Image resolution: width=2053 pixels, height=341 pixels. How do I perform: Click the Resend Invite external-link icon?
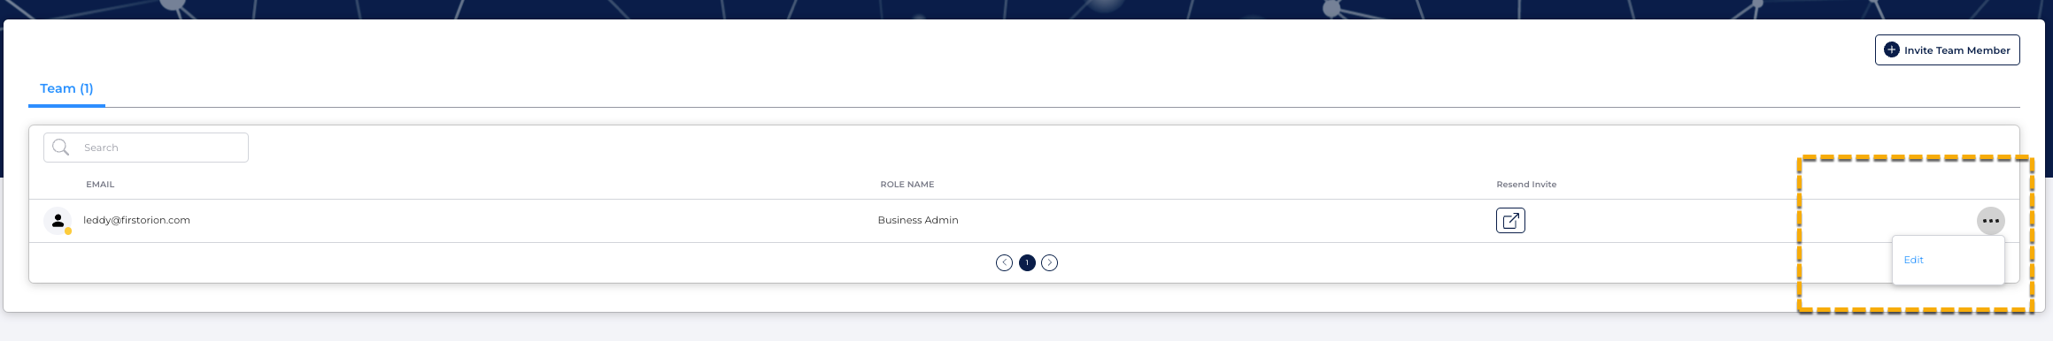(1510, 221)
